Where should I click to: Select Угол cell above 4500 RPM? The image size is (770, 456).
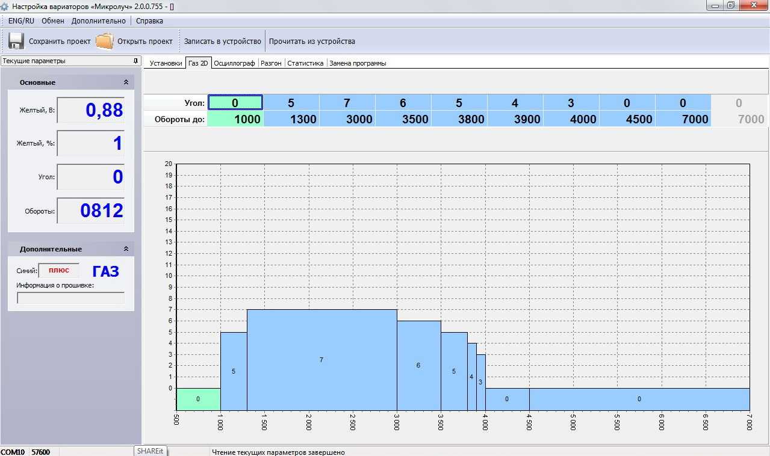[627, 103]
